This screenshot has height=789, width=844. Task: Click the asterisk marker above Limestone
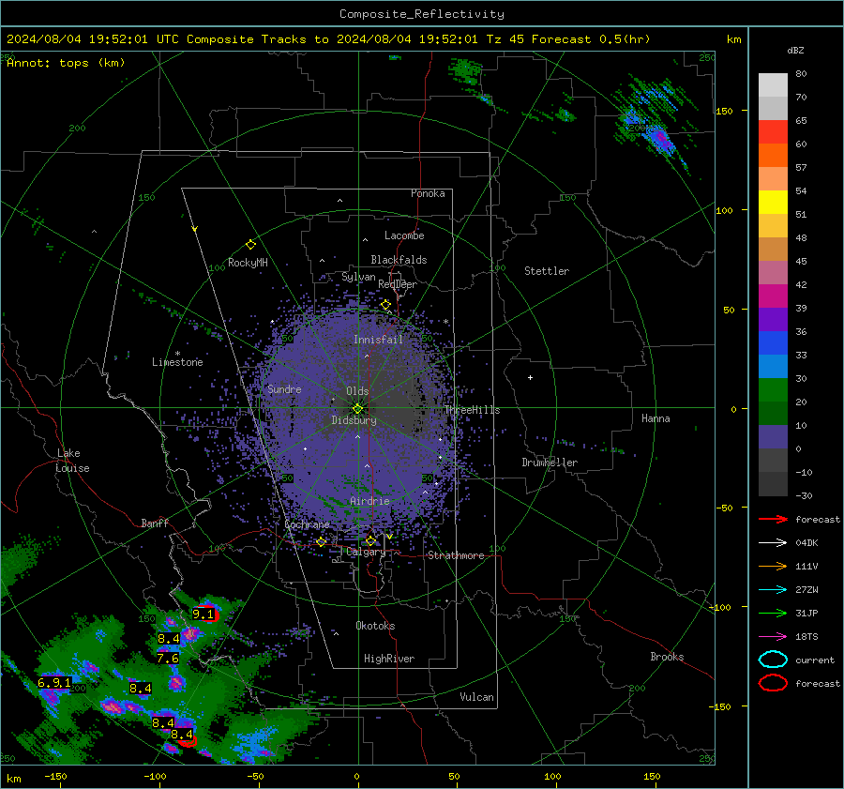pyautogui.click(x=177, y=354)
